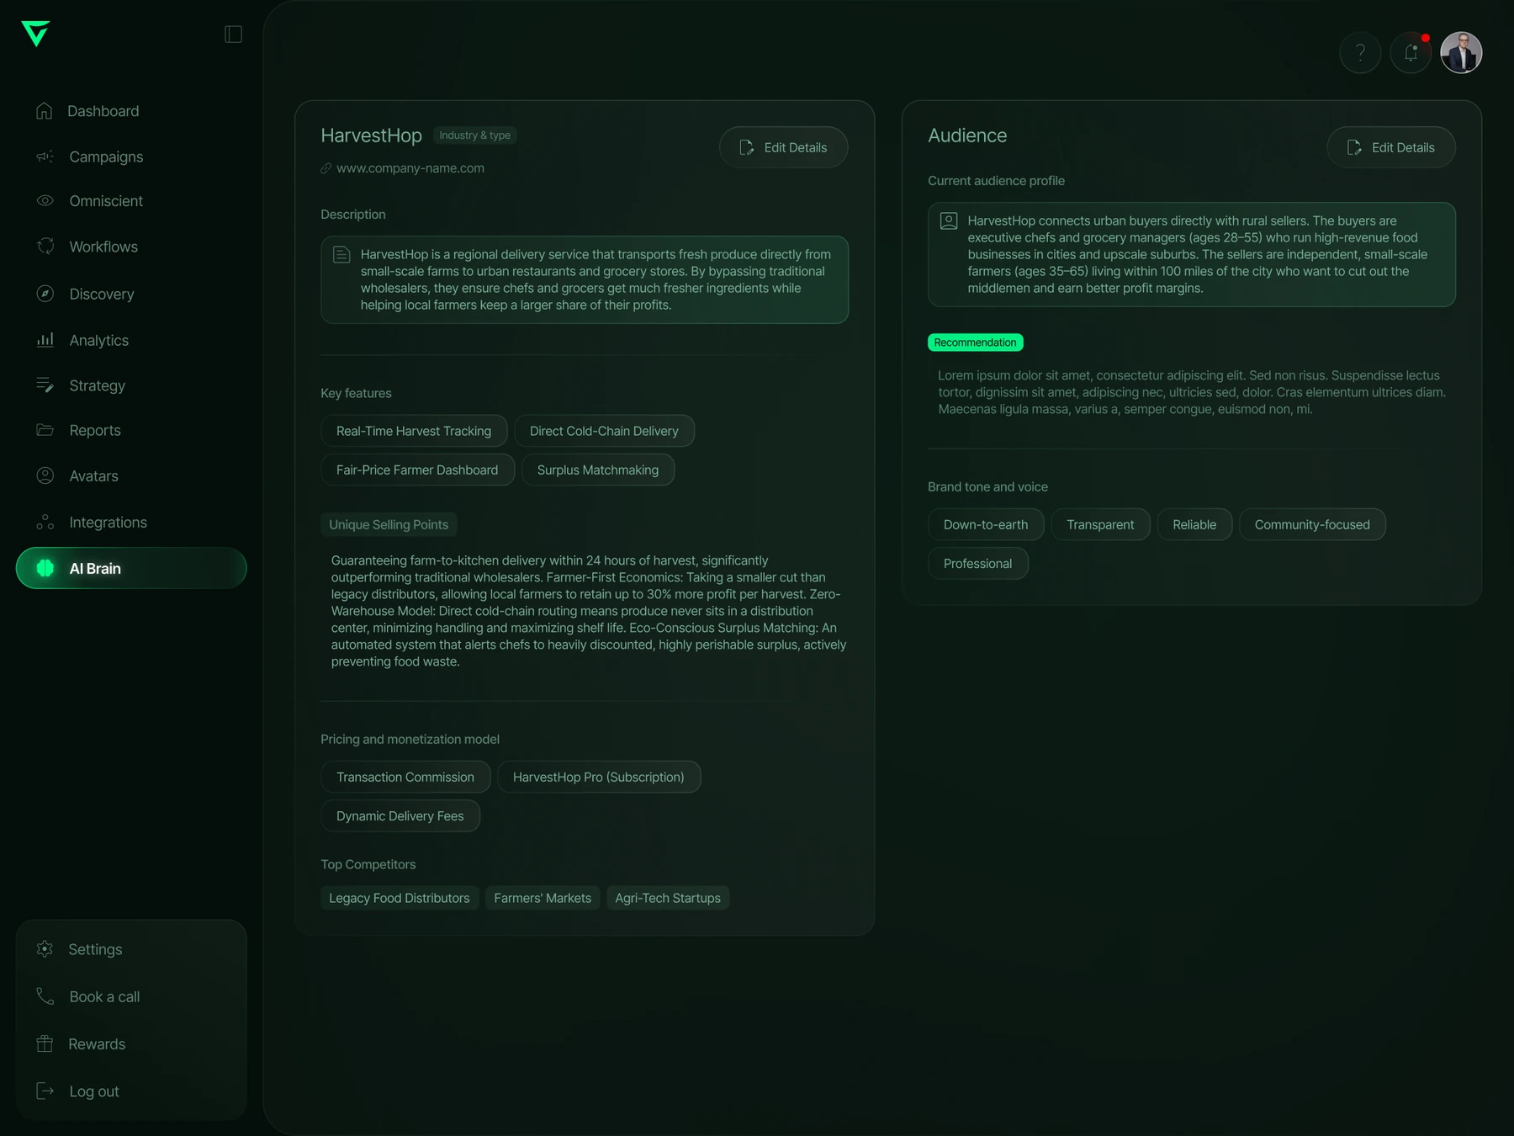
Task: Click the Transparent tone chip
Action: pyautogui.click(x=1100, y=524)
